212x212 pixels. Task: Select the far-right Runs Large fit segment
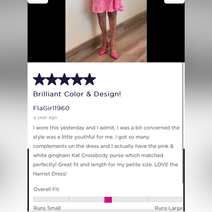click(165, 200)
